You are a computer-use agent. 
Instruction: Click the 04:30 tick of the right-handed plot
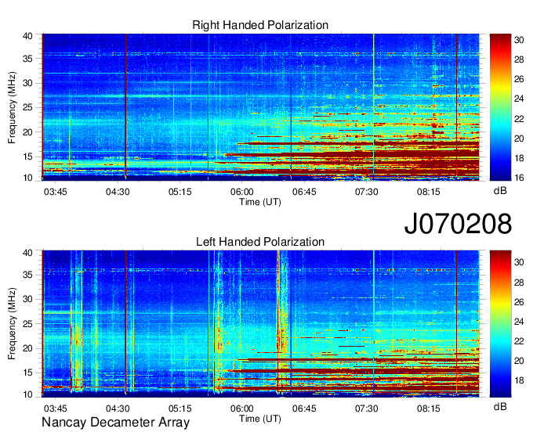click(118, 192)
